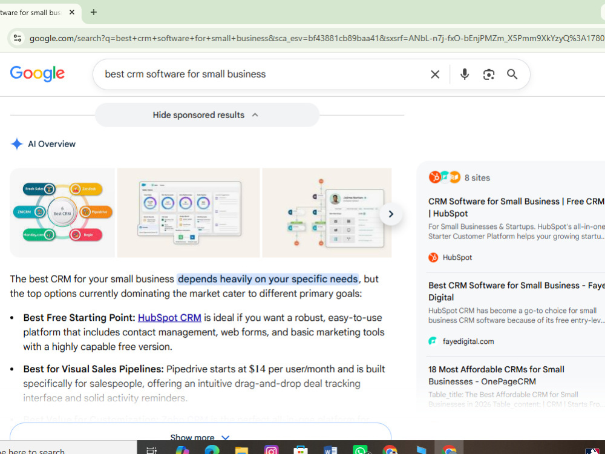Open Search by image camera icon
The height and width of the screenshot is (454, 605).
(488, 74)
